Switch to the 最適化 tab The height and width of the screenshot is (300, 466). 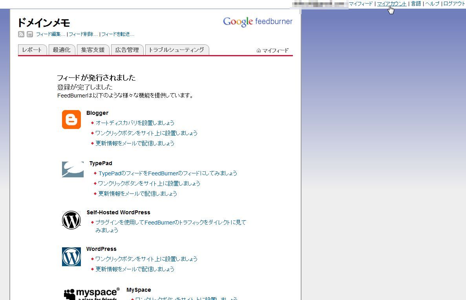[x=62, y=50]
